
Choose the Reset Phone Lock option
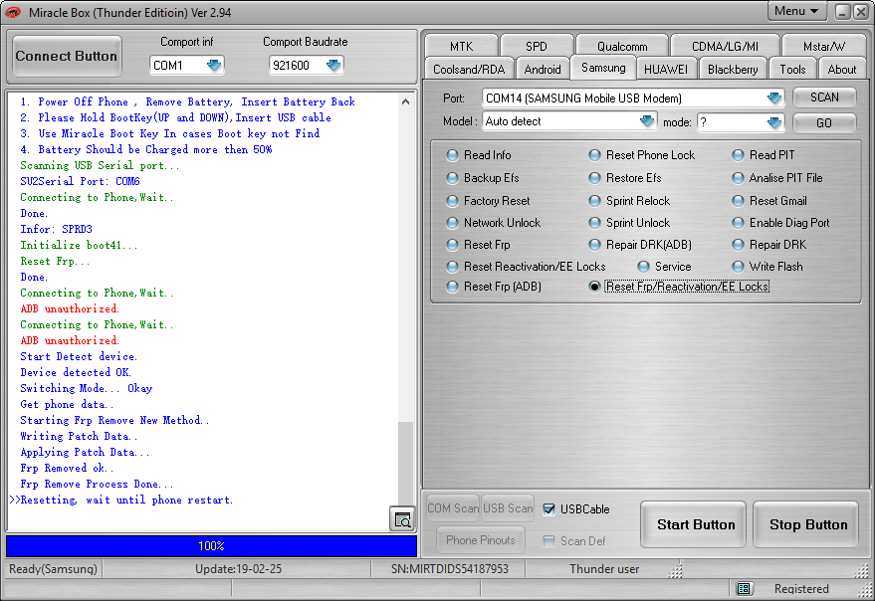pos(595,155)
